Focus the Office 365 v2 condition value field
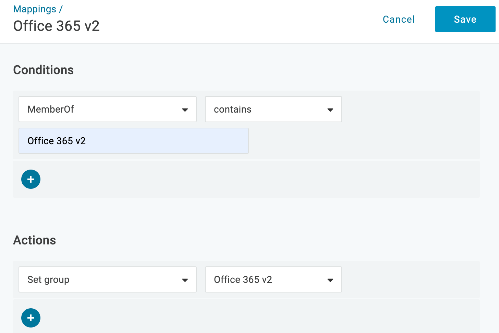The height and width of the screenshot is (333, 499). click(134, 141)
